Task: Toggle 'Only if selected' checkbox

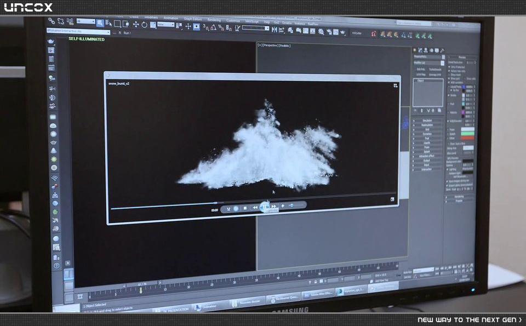Action: (449, 67)
